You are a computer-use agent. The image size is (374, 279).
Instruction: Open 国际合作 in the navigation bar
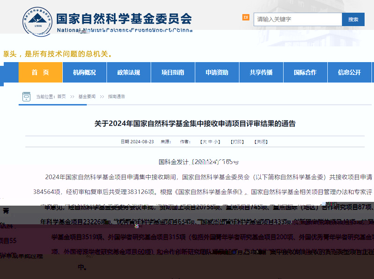click(x=305, y=72)
